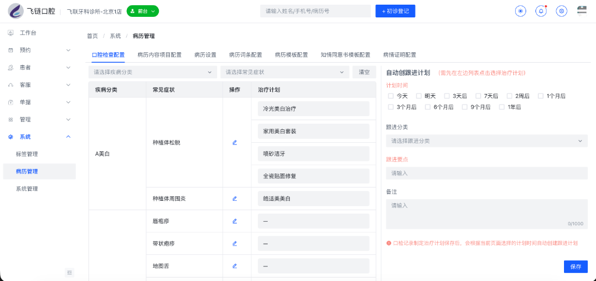Viewport: 596px width, 281px height.
Task: Check the 6个月后 checkbox
Action: click(428, 107)
